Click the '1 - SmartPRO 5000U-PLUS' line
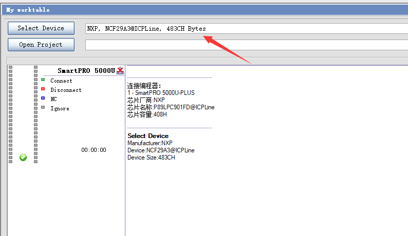Image resolution: width=408 pixels, height=236 pixels. pyautogui.click(x=161, y=93)
